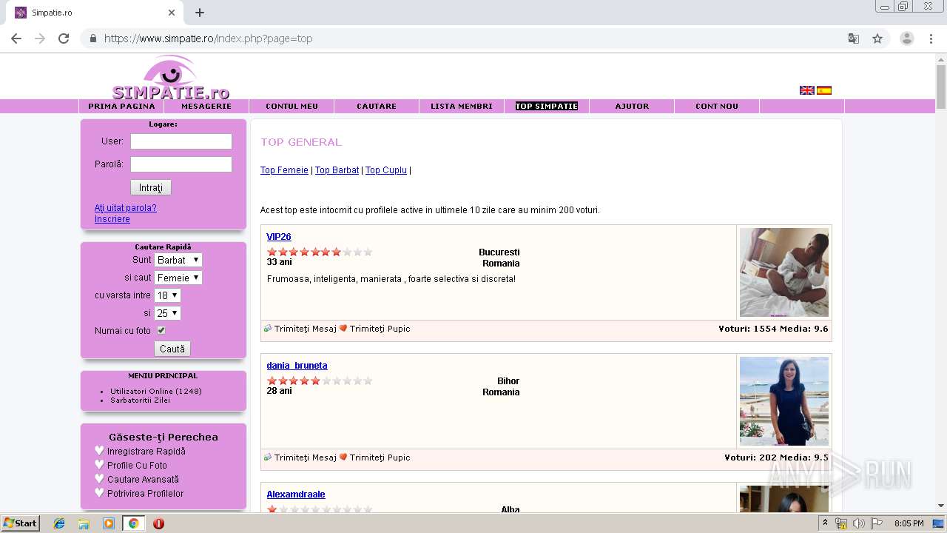Open CONT NOU menu item
The width and height of the screenshot is (947, 533).
tap(717, 107)
